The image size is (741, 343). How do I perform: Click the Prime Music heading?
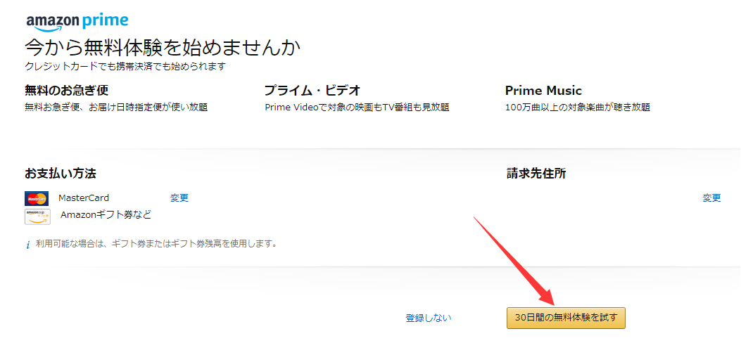click(x=543, y=90)
